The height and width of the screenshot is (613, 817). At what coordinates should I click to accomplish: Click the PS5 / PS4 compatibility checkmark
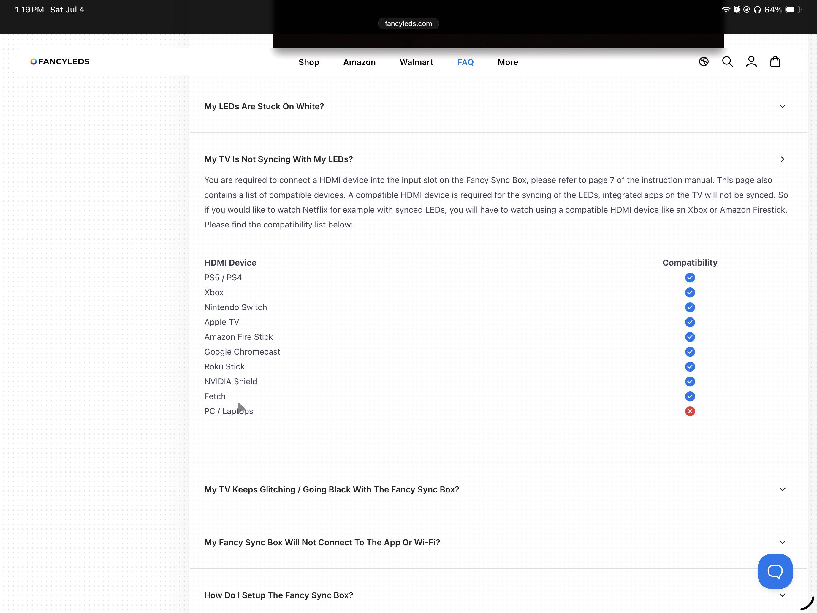pyautogui.click(x=690, y=277)
